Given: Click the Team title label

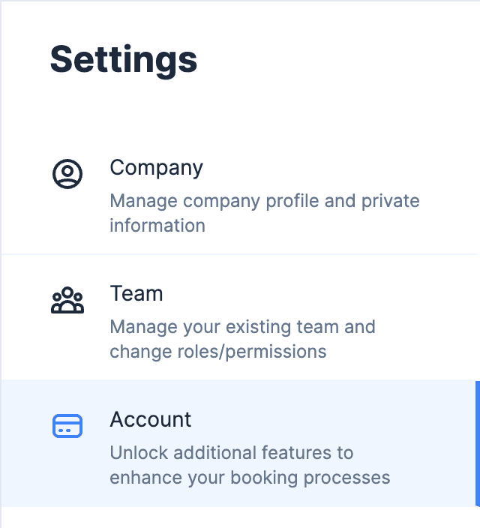Looking at the screenshot, I should point(136,293).
